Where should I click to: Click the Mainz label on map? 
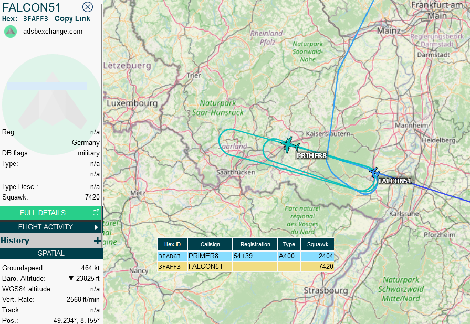[x=389, y=30]
